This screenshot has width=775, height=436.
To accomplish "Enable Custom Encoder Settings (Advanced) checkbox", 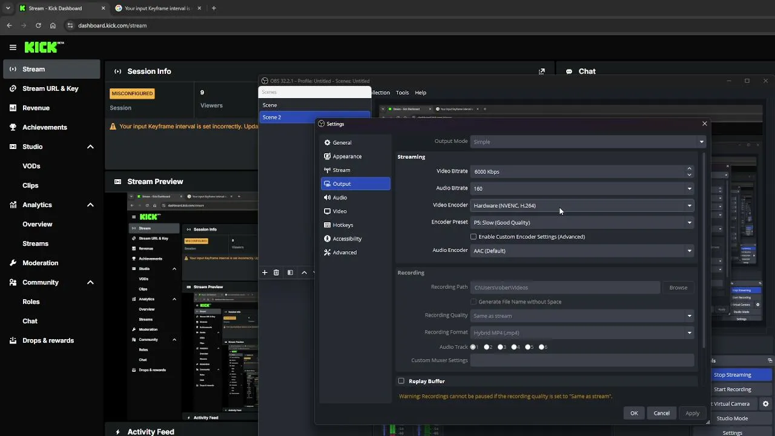I will click(473, 237).
